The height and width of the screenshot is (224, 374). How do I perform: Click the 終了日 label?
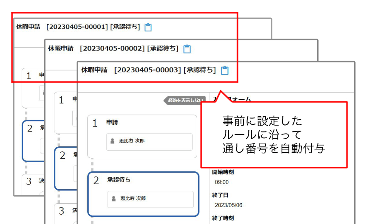point(220,195)
